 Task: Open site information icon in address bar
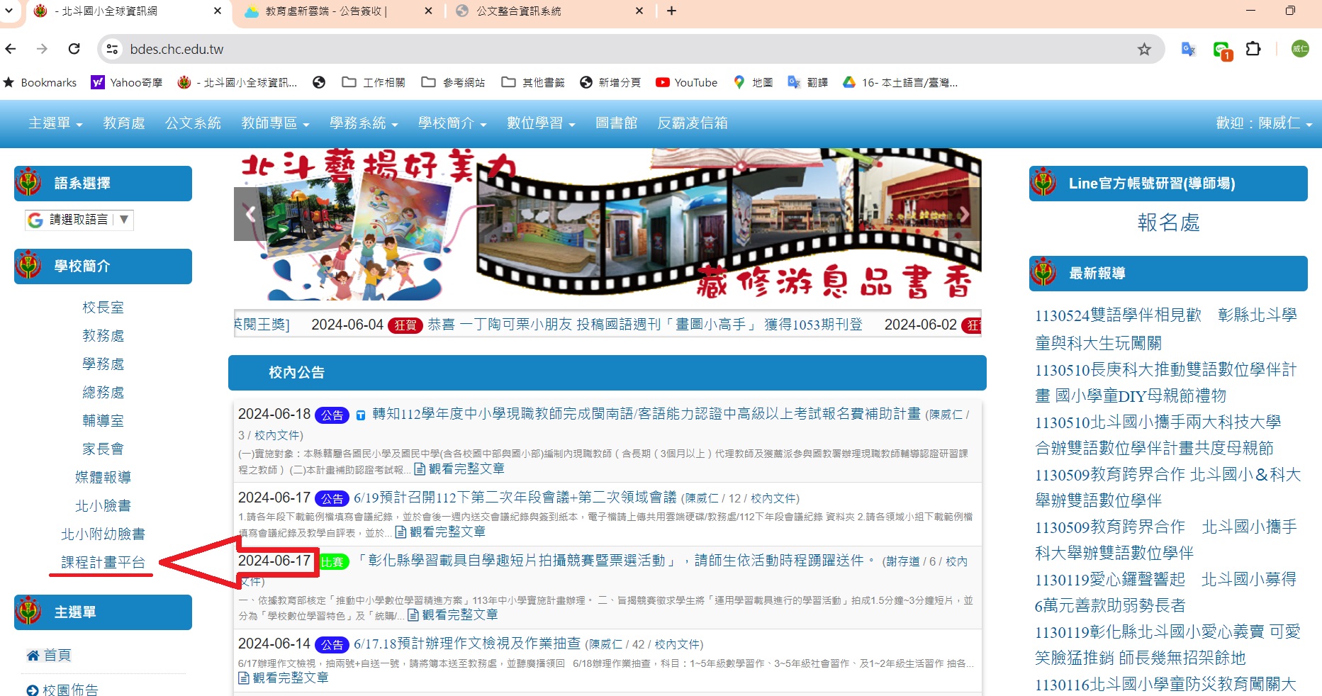[x=112, y=49]
